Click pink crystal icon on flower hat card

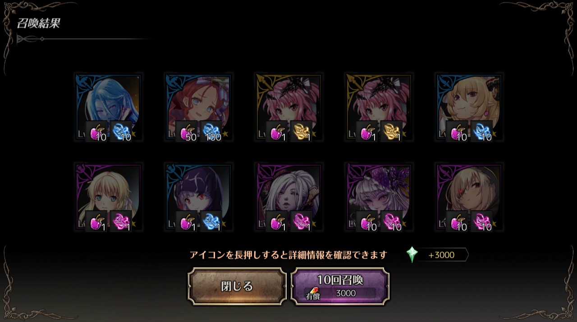(391, 221)
